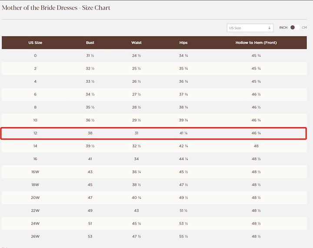Click waist value 26 ½ for size 4
This screenshot has height=248, width=313.
(137, 81)
